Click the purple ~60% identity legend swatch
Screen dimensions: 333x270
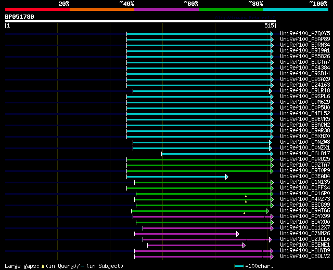166,9
